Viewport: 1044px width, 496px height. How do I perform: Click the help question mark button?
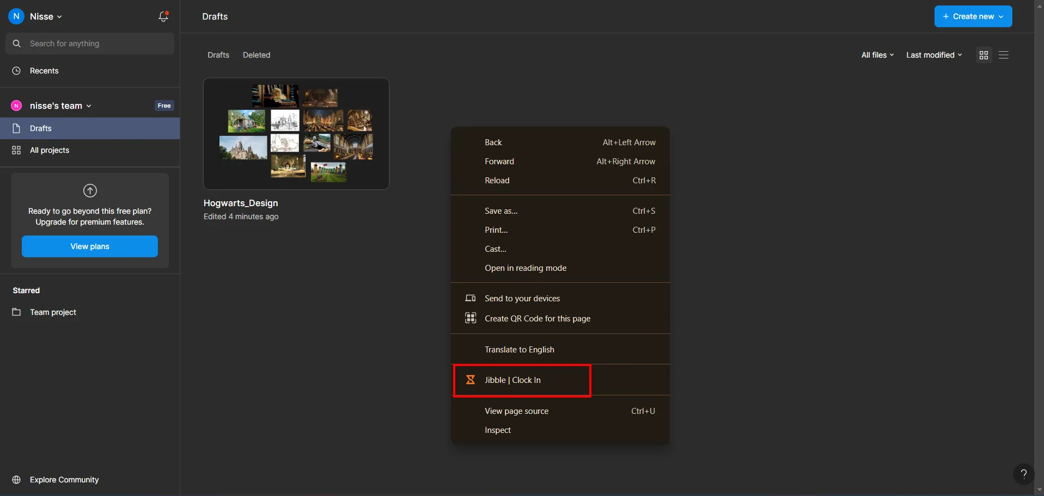(x=1023, y=474)
